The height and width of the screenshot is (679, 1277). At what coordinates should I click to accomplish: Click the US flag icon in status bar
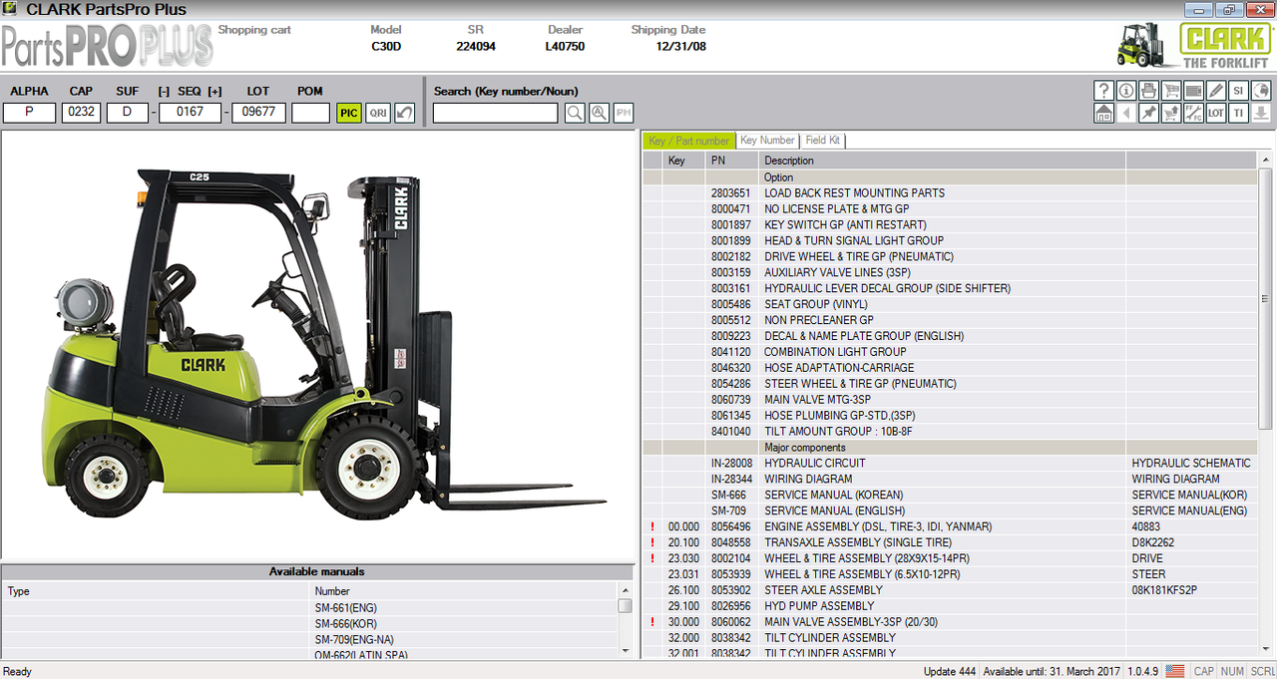click(x=1175, y=671)
